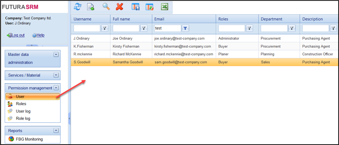Click the filter icon for Username column

click(x=105, y=28)
